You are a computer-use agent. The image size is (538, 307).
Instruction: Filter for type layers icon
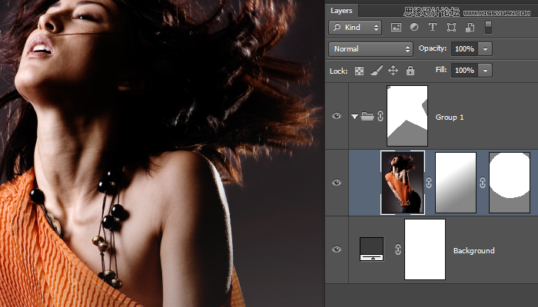point(432,27)
